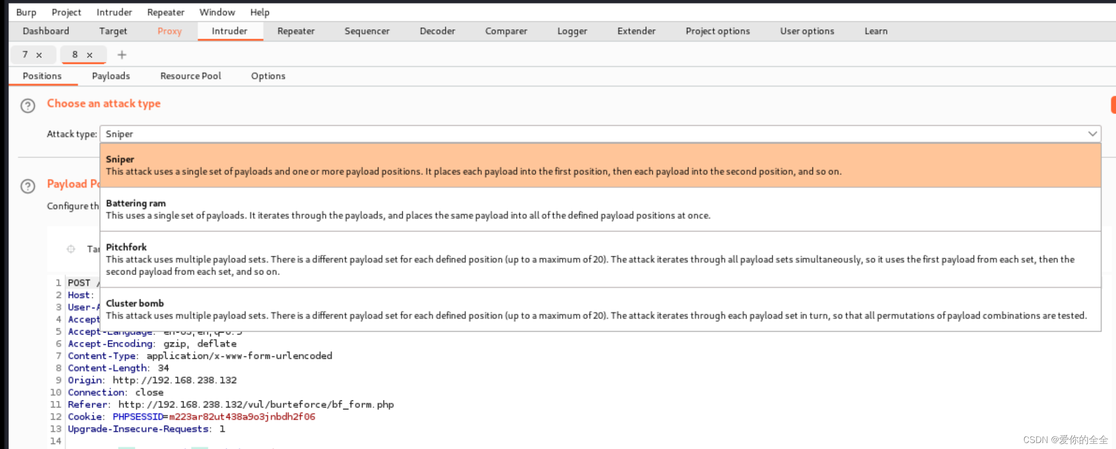
Task: Click the Host header line
Action: coord(81,295)
